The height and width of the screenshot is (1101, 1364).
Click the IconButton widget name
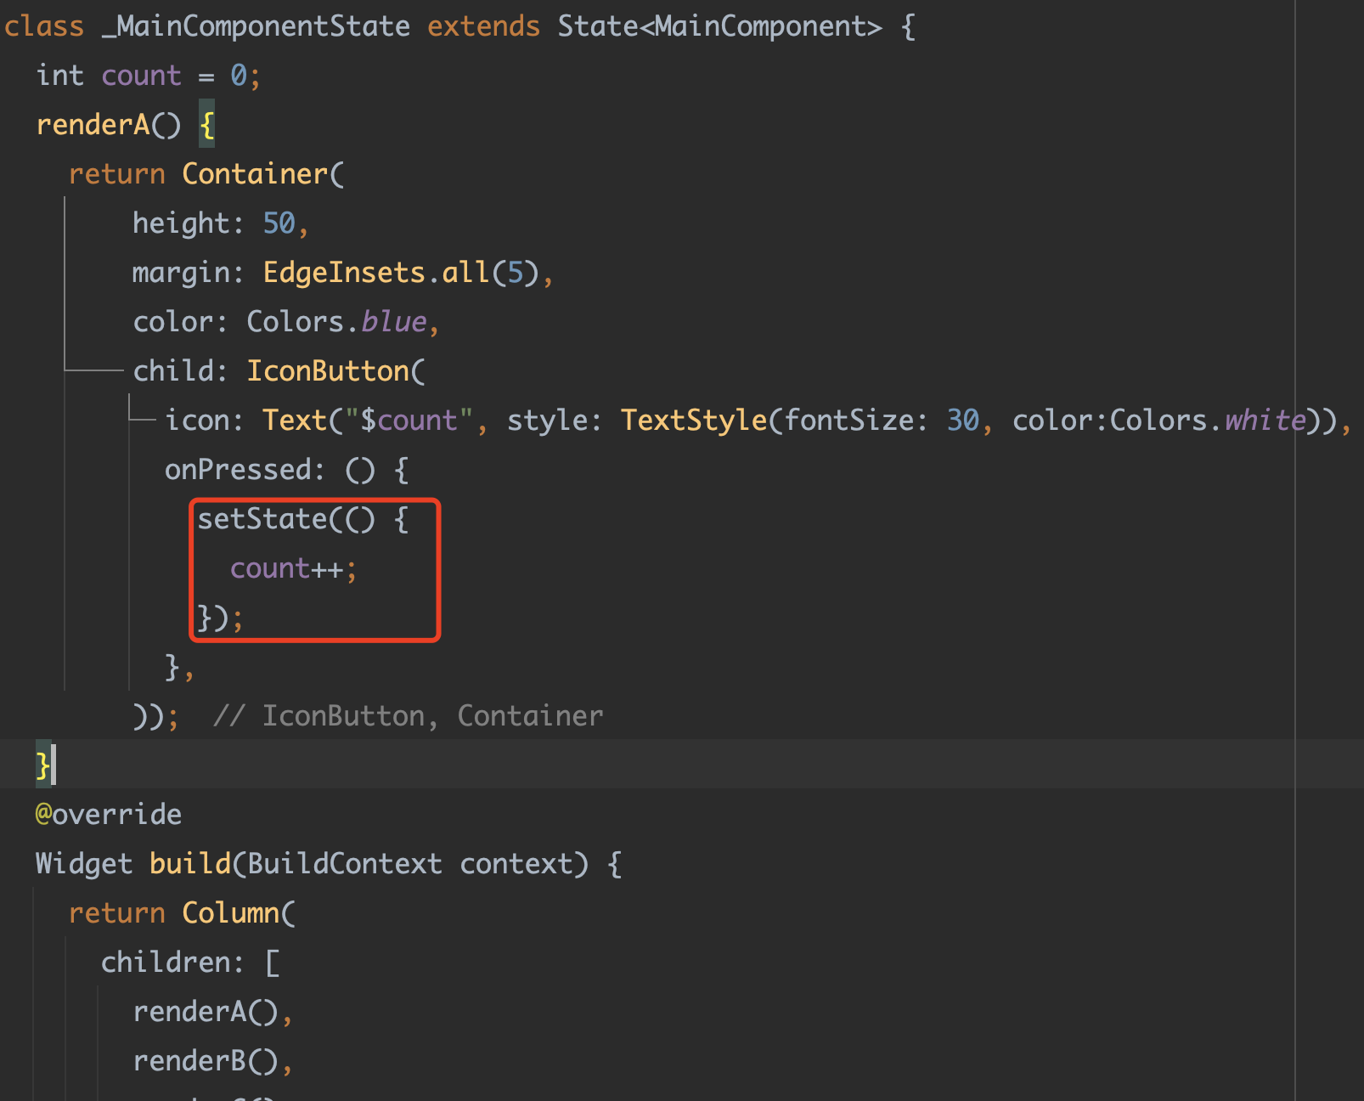(x=330, y=370)
